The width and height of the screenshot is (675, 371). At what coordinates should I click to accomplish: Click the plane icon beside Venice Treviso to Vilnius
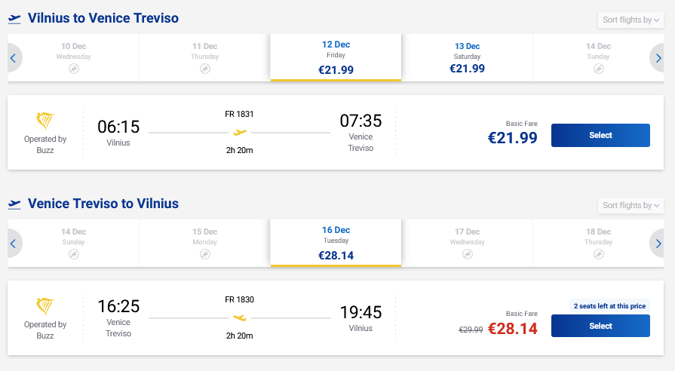click(14, 204)
